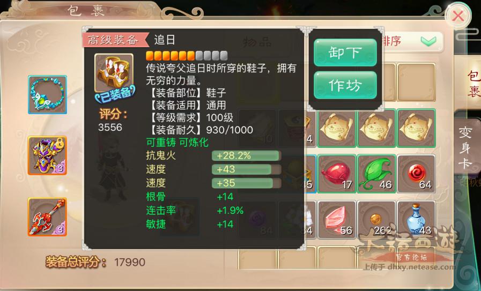The height and width of the screenshot is (291, 481).
Task: Open the 作坊 workshop button
Action: (x=345, y=85)
